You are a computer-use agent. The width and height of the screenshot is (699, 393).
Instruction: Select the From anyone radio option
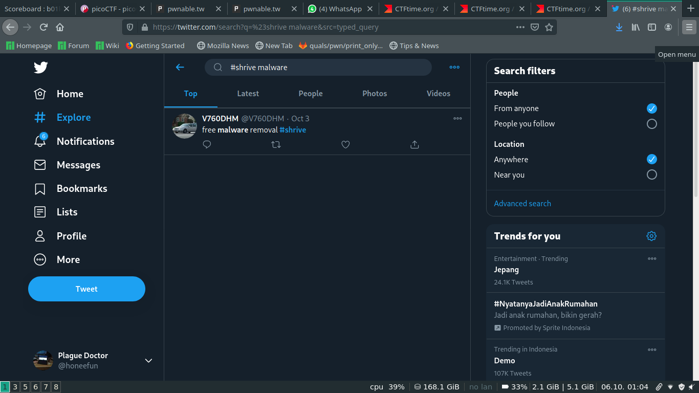click(x=651, y=108)
